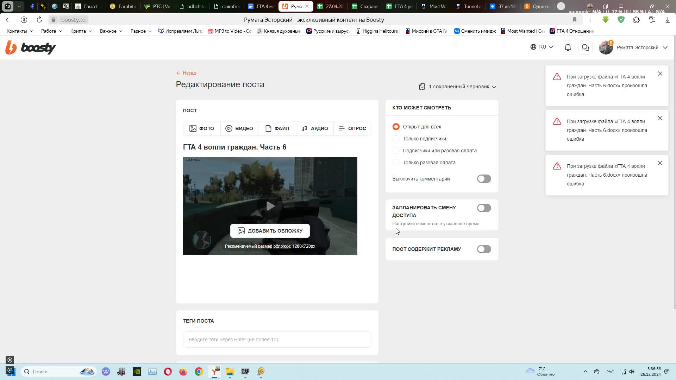Image resolution: width=676 pixels, height=380 pixels.
Task: Add a poll with ОПРОС tab
Action: pos(352,128)
